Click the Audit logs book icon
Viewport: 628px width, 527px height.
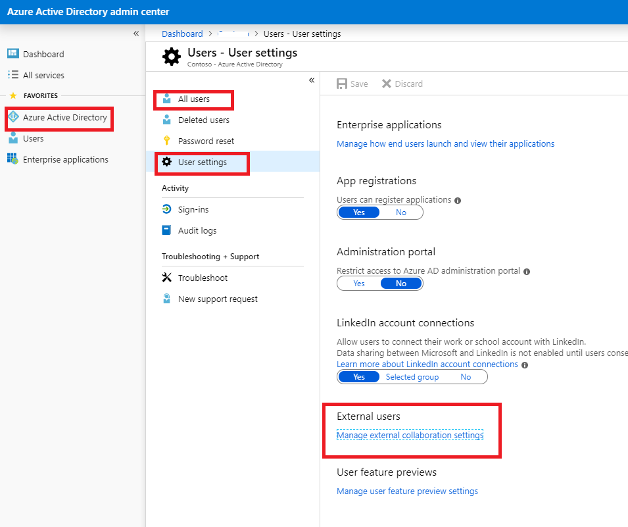(x=166, y=230)
